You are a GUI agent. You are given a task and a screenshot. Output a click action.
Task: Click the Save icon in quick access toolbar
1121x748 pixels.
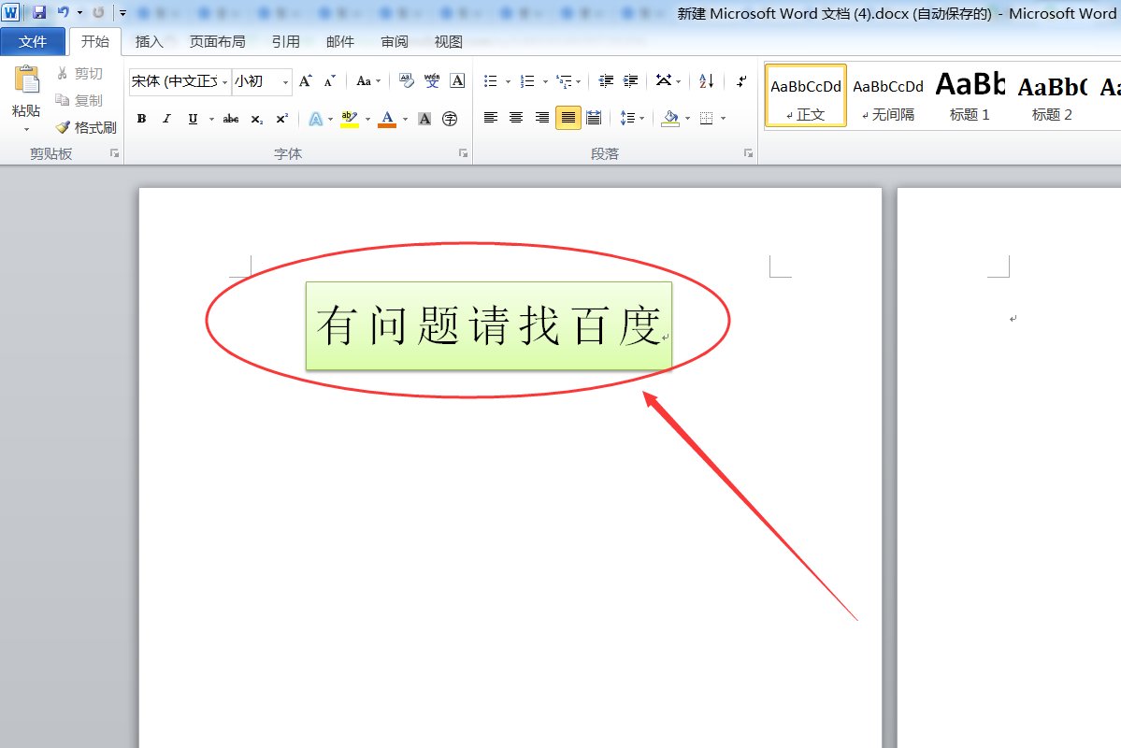click(x=39, y=12)
